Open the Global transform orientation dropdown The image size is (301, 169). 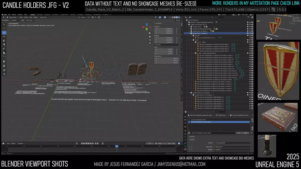coord(83,17)
